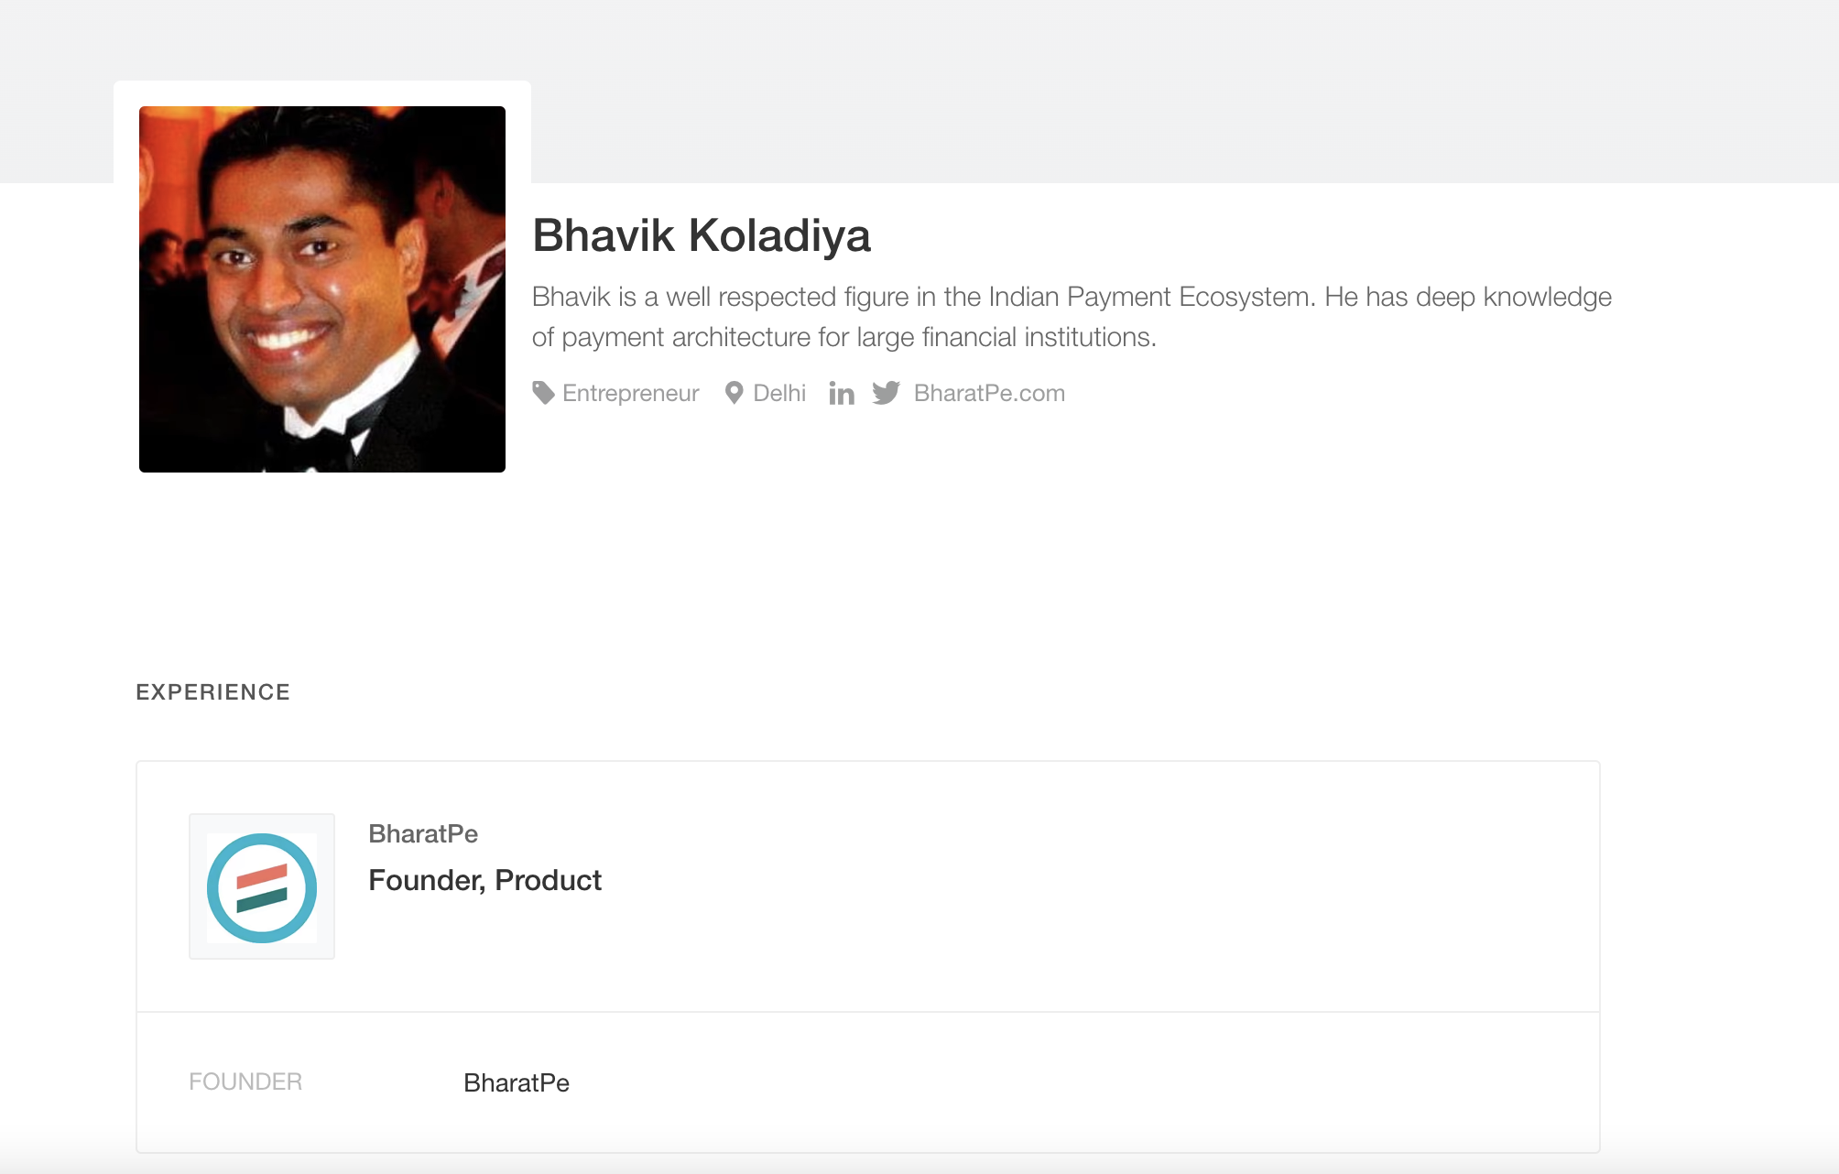Click the Delhi location text
The height and width of the screenshot is (1174, 1839).
click(779, 393)
